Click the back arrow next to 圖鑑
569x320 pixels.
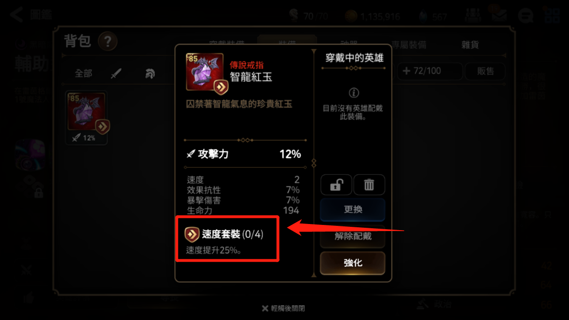[16, 14]
